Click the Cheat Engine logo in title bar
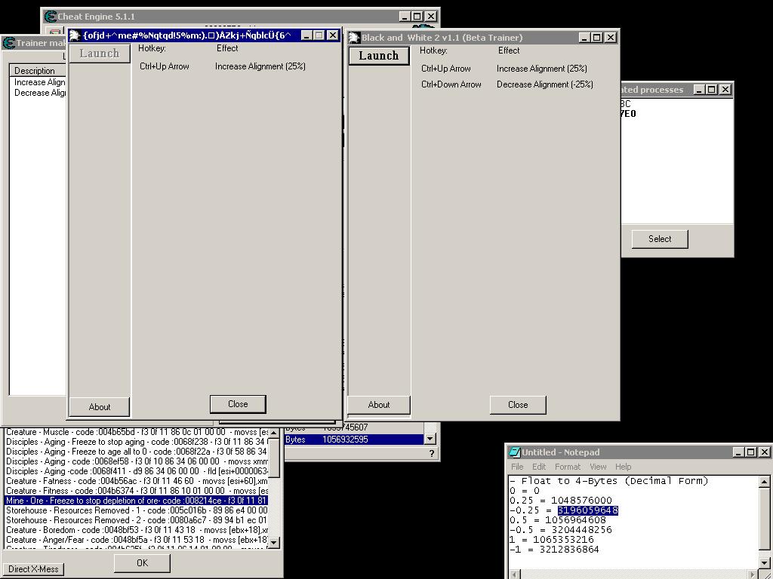This screenshot has height=579, width=773. tap(51, 17)
